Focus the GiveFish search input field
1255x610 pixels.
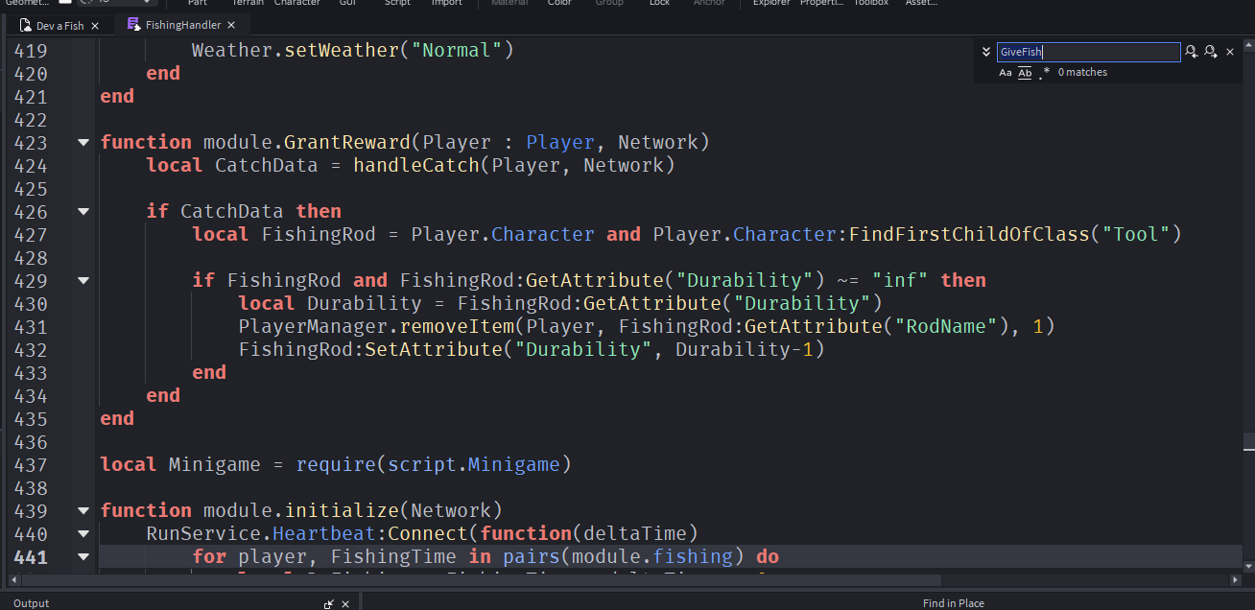[x=1088, y=52]
